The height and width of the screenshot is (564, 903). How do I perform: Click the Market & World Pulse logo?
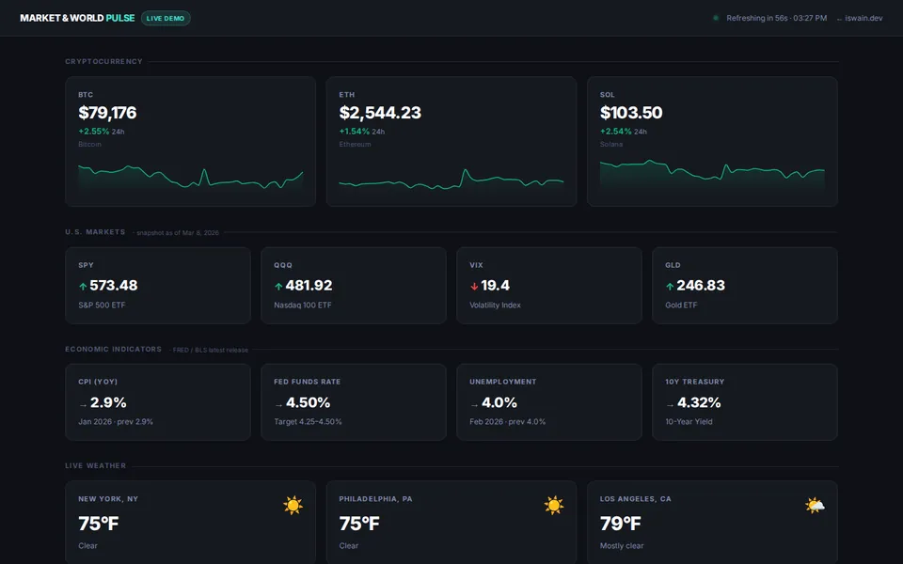coord(77,18)
